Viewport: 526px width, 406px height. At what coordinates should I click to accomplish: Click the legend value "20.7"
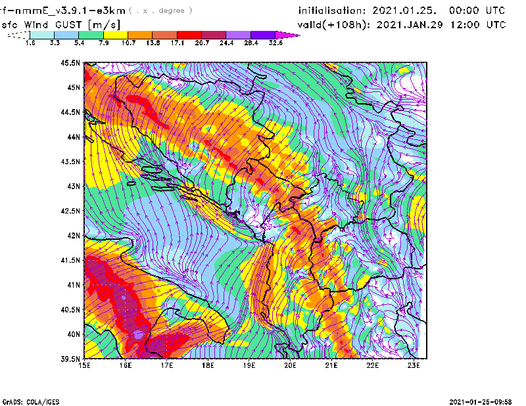coord(202,43)
